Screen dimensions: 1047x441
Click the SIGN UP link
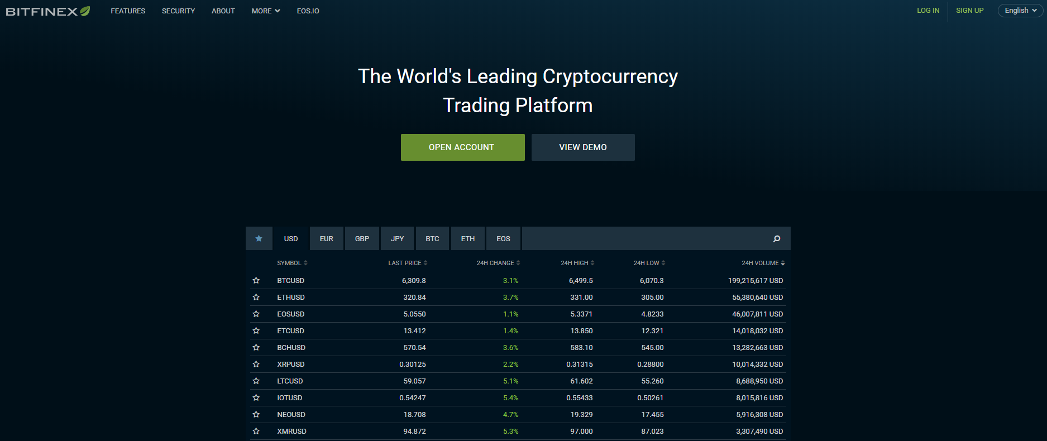pos(970,11)
